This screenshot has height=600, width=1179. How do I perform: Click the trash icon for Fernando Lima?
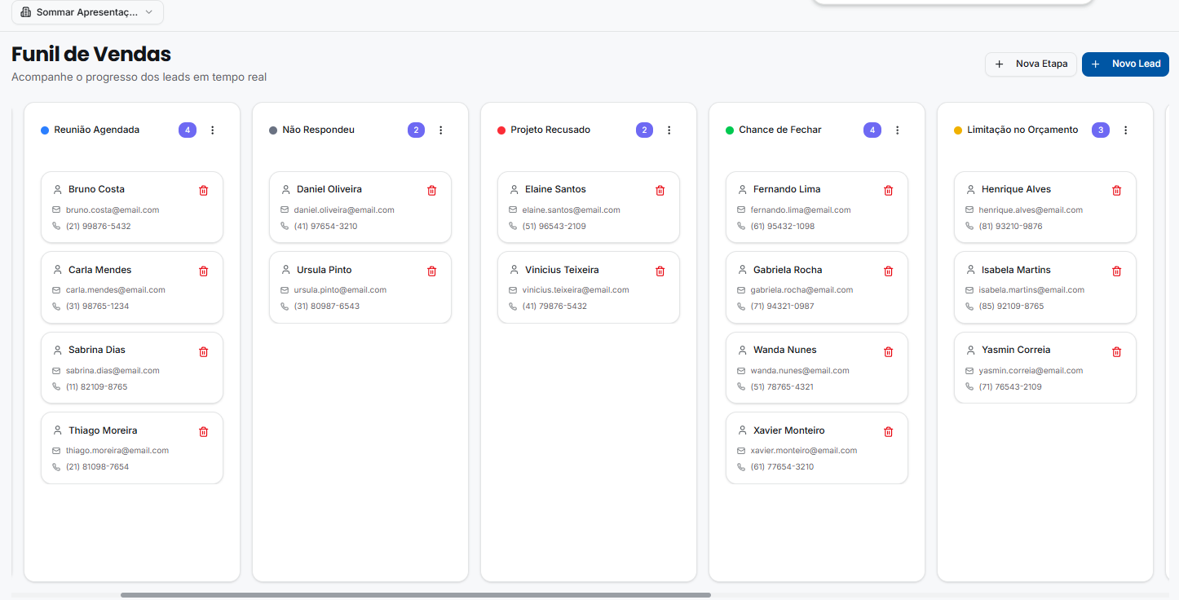click(x=888, y=190)
